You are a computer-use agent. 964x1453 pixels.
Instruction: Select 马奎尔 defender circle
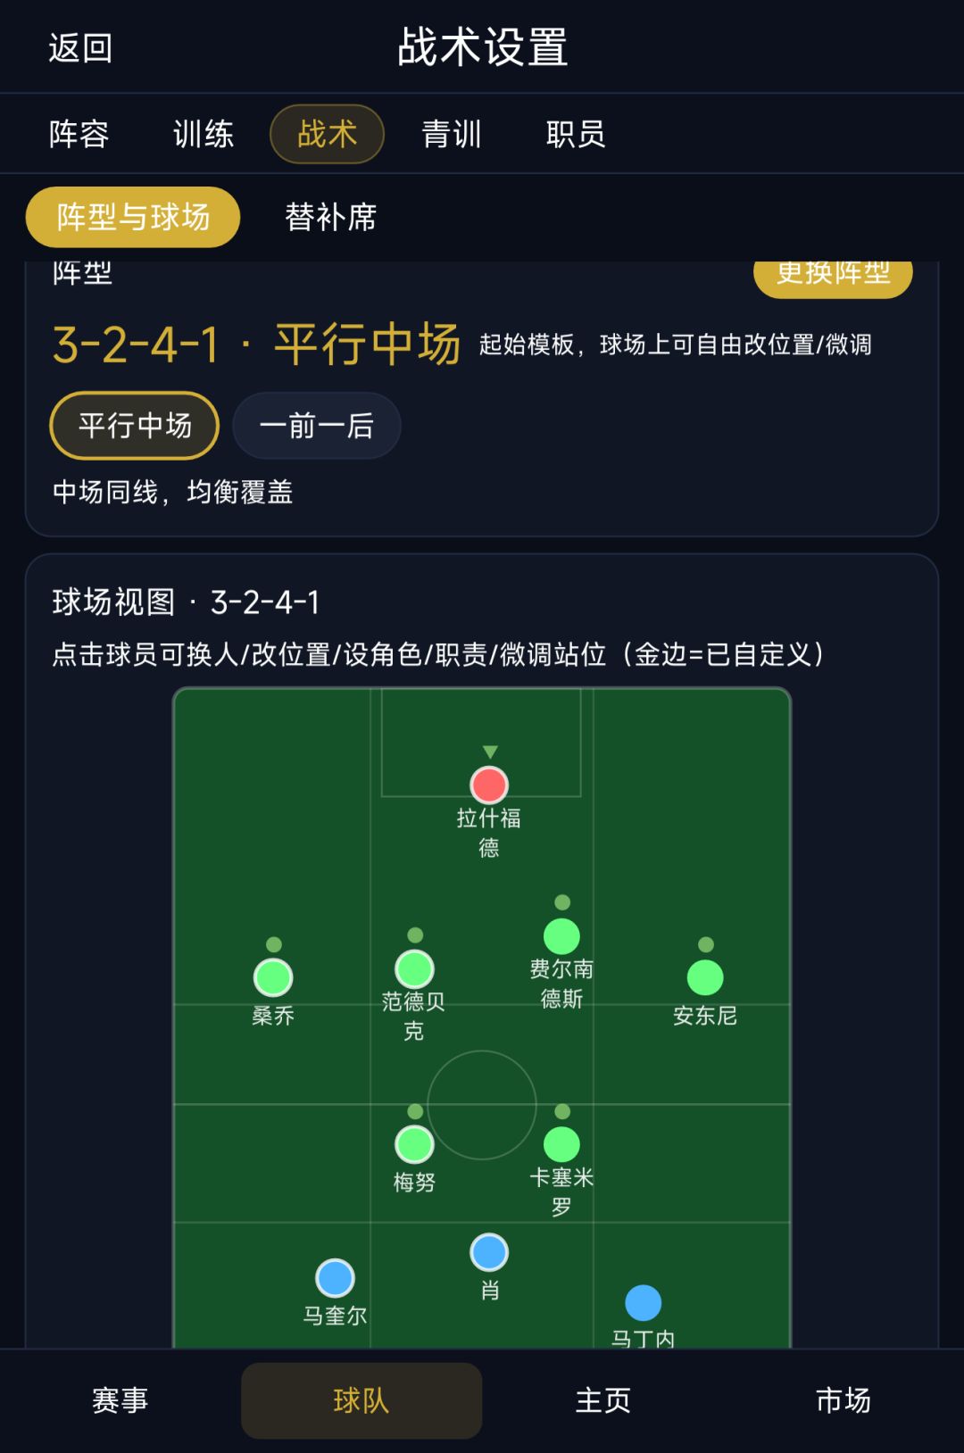(335, 1278)
